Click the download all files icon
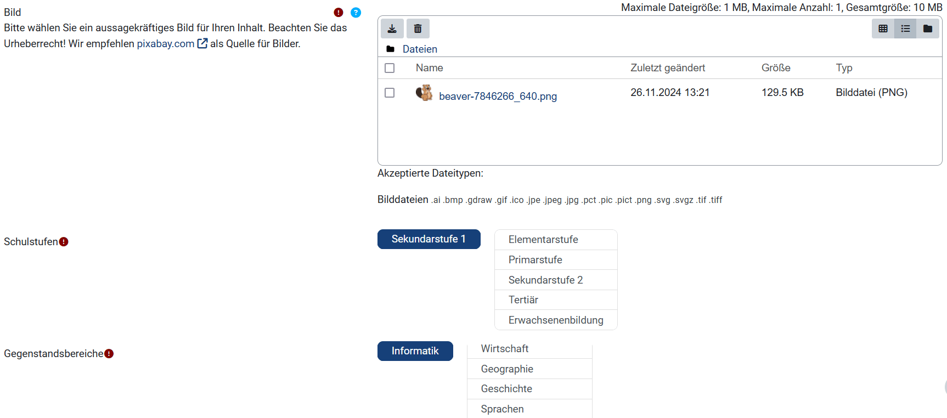The width and height of the screenshot is (947, 418). [392, 29]
